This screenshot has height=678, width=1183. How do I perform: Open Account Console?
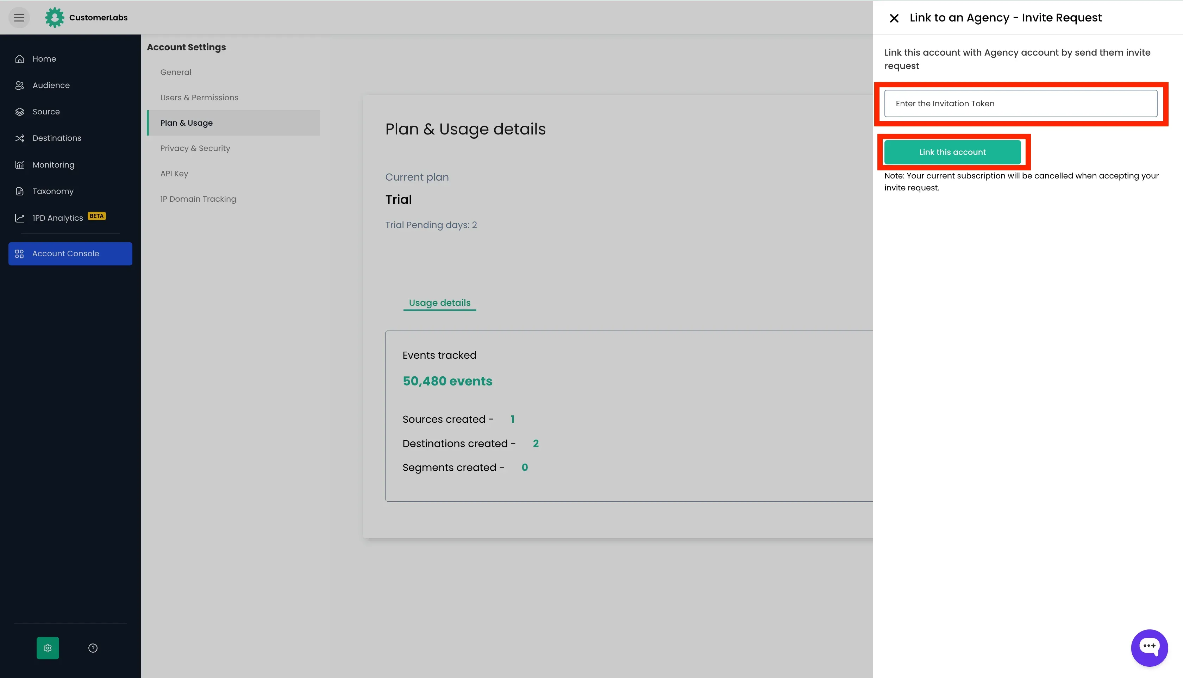click(70, 254)
